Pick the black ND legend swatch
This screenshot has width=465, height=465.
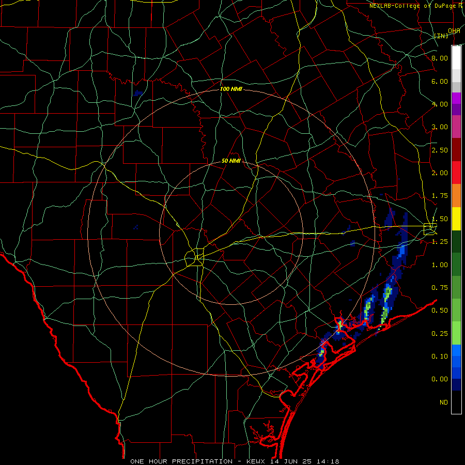coord(456,402)
